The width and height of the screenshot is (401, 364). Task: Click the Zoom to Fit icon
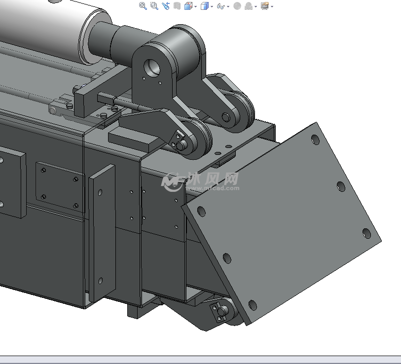(143, 6)
